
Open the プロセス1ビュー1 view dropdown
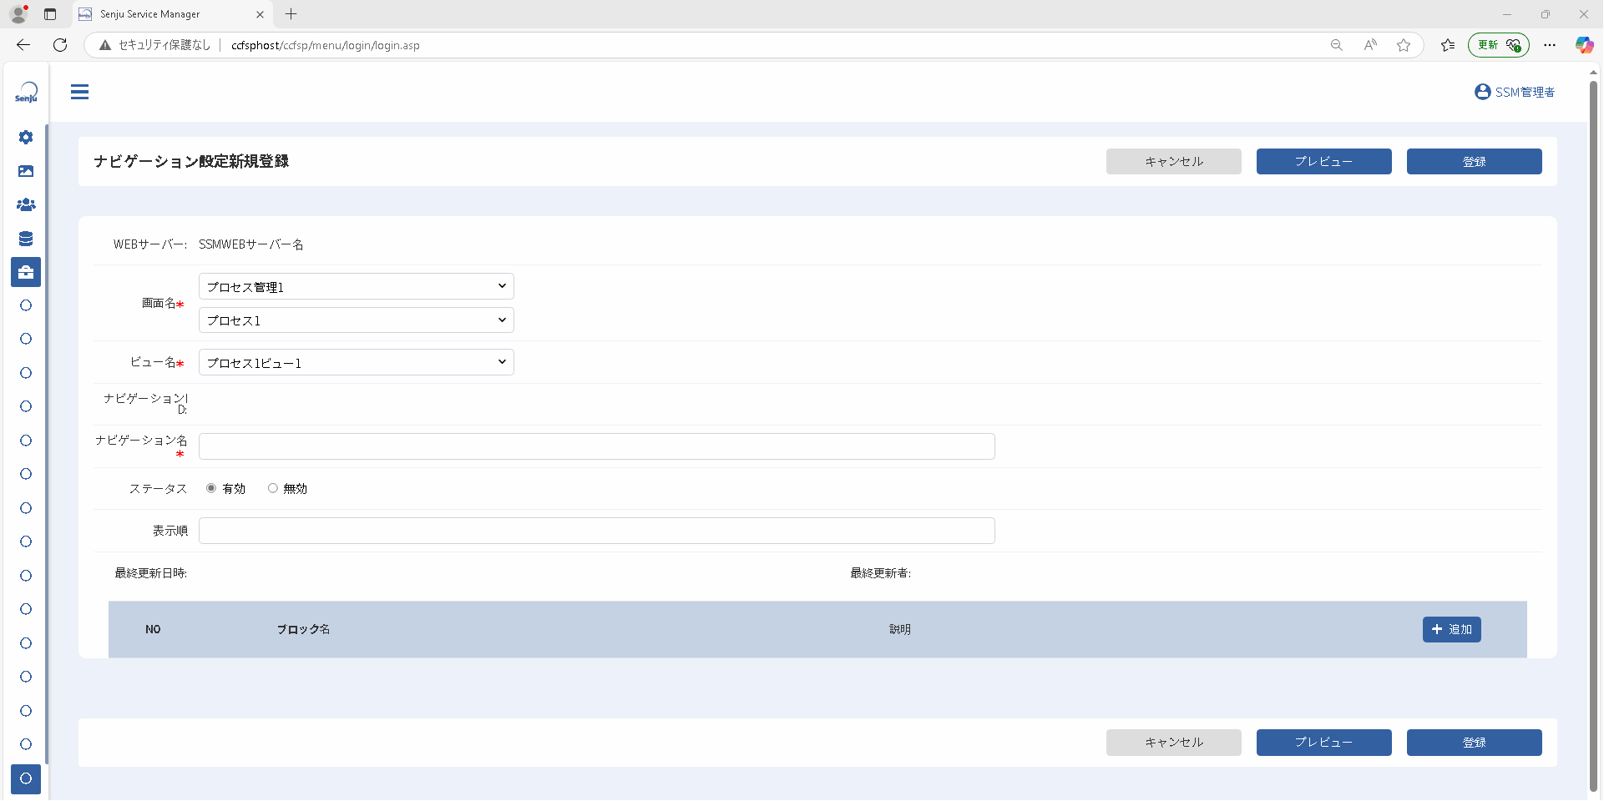[357, 362]
